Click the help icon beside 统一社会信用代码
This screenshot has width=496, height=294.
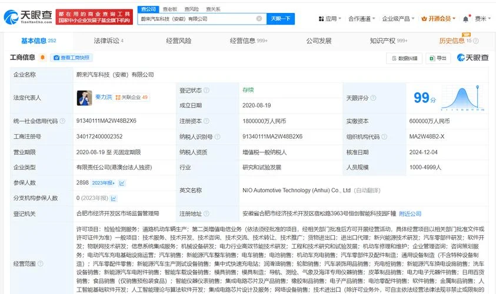(x=62, y=121)
